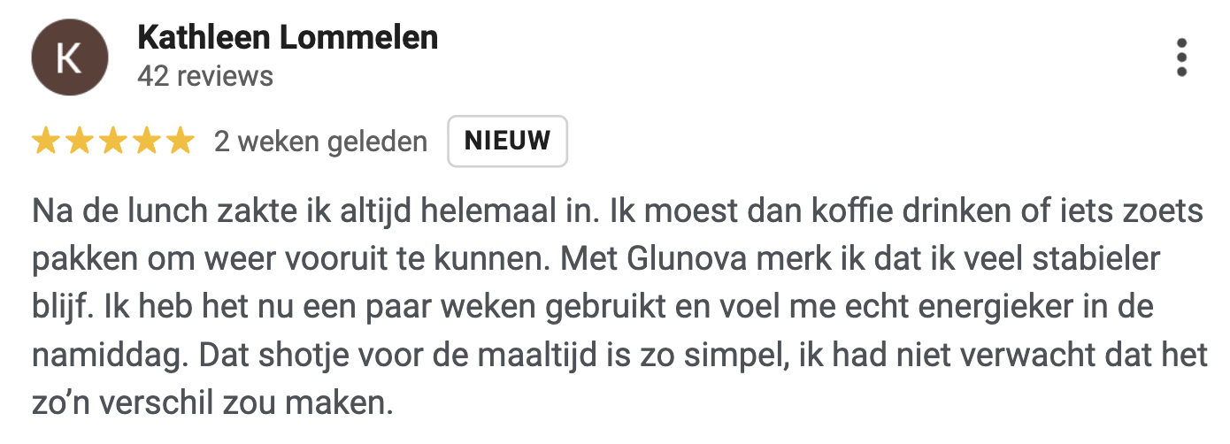Viewport: 1230px width, 444px height.
Task: Select the fifth yellow rating star
Action: [180, 142]
